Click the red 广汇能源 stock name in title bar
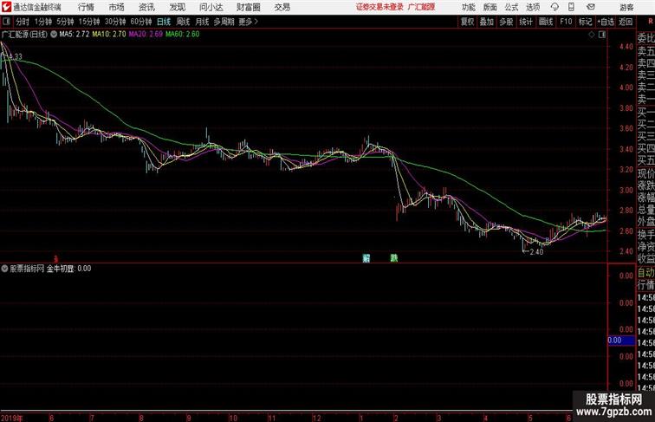The image size is (655, 422). pos(421,7)
